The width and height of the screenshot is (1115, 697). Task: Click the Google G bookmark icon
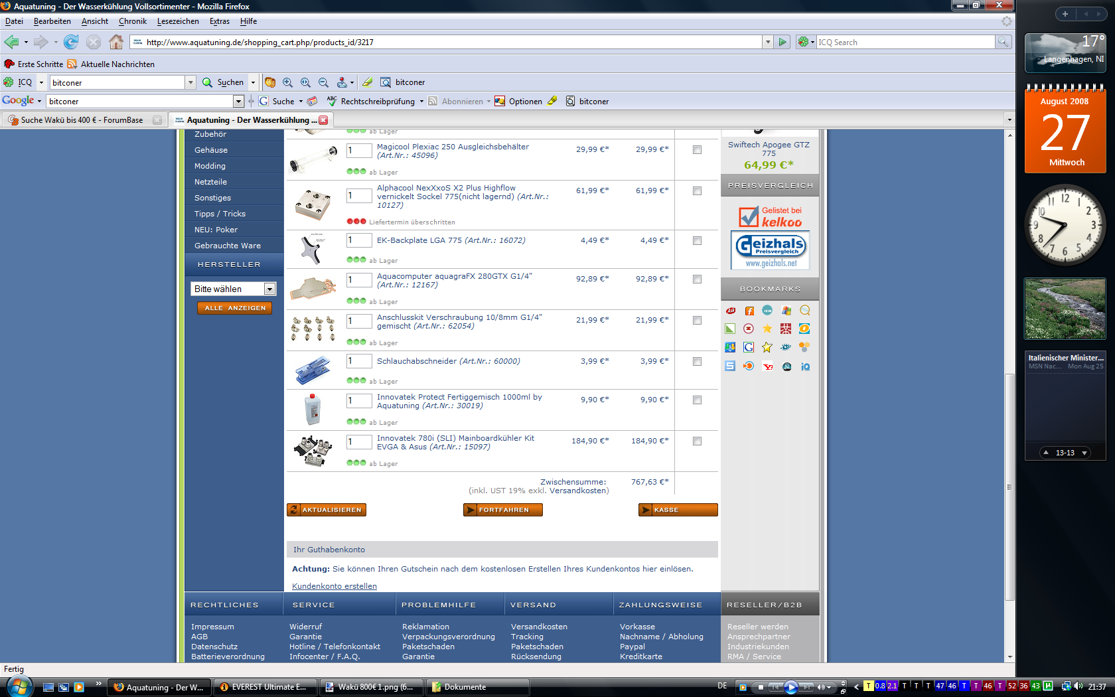[x=749, y=347]
